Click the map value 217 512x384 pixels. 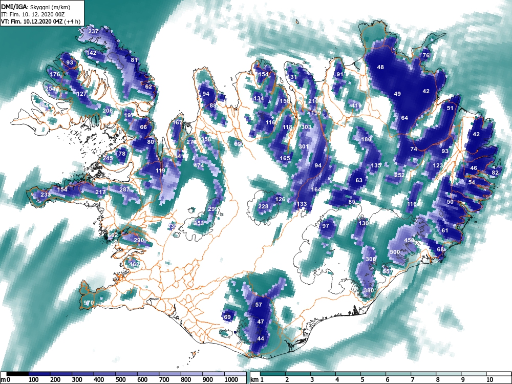pyautogui.click(x=100, y=192)
